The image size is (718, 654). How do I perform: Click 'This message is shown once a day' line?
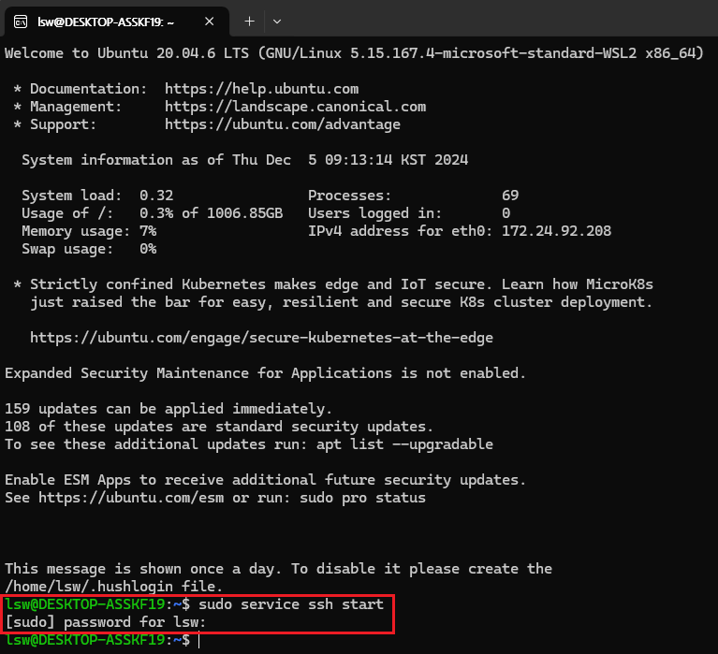pyautogui.click(x=278, y=569)
